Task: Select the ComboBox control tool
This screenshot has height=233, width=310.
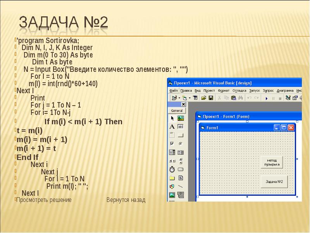Action: (x=172, y=152)
